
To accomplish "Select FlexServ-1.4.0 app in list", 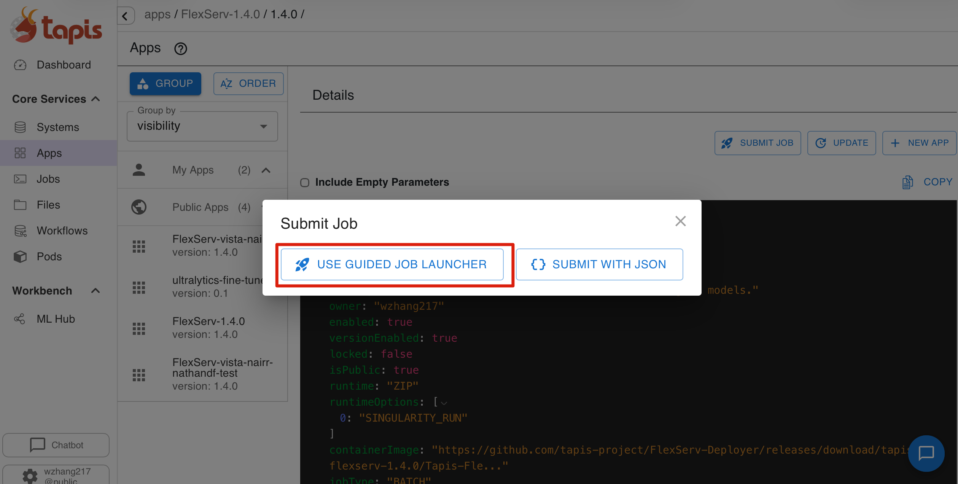I will click(x=202, y=328).
